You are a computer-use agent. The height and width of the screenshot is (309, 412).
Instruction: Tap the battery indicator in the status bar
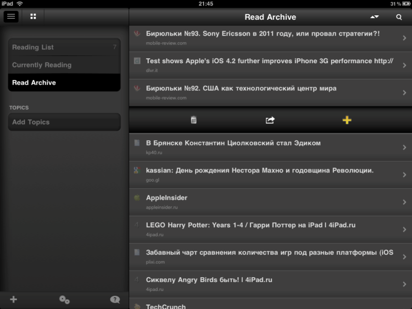(406, 4)
